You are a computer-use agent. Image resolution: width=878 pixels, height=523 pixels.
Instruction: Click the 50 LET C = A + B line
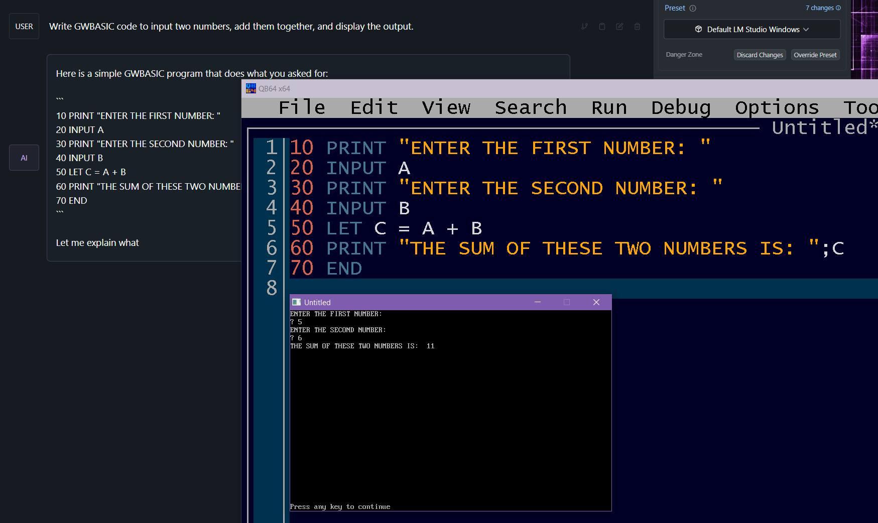click(x=387, y=228)
